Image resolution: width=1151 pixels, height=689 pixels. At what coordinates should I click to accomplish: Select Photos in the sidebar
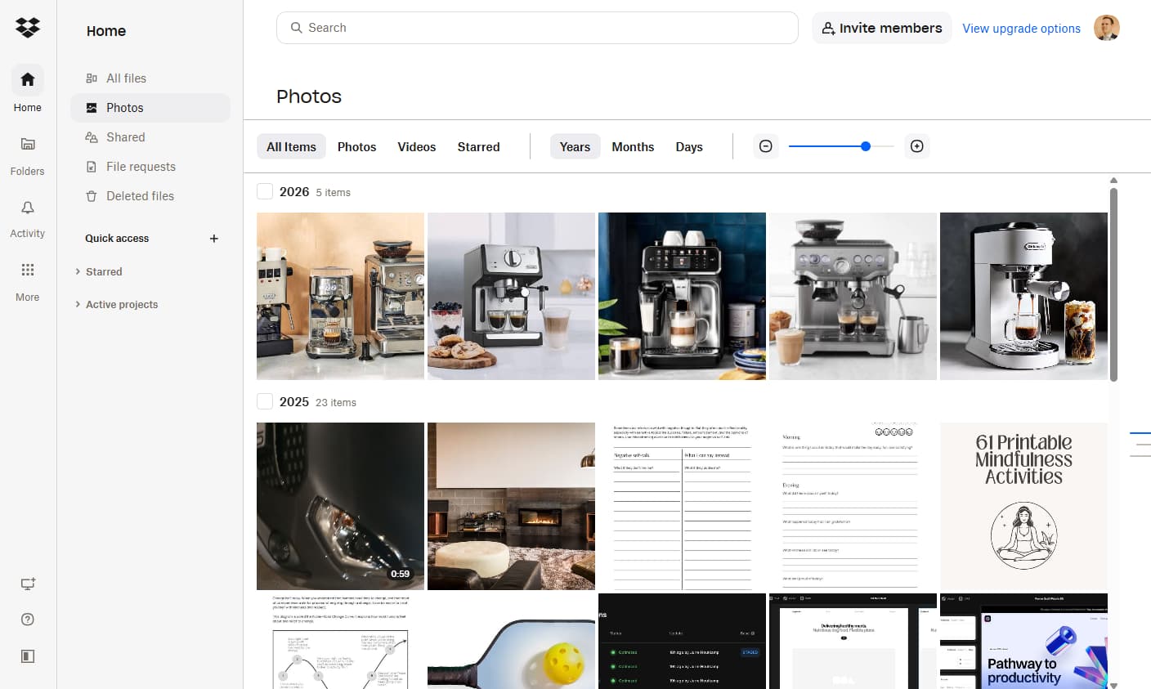(150, 108)
